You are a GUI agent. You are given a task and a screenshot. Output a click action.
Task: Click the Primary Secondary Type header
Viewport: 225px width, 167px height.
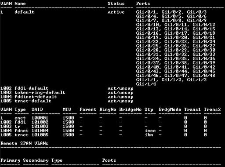tap(31, 160)
